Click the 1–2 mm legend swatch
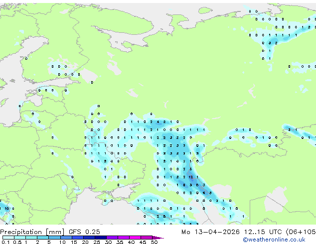 point(31,238)
